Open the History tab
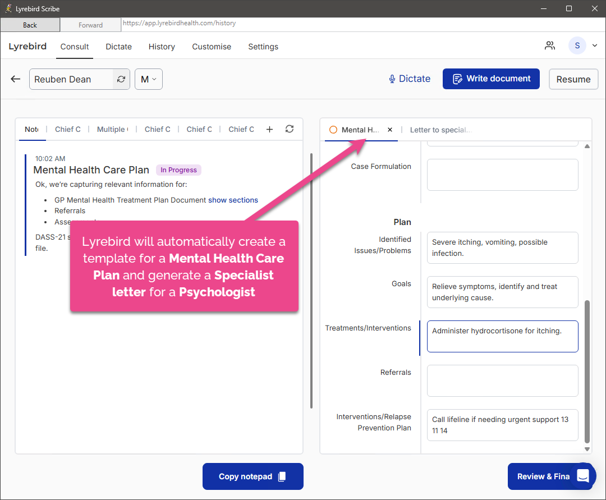Viewport: 606px width, 500px height. pos(162,47)
